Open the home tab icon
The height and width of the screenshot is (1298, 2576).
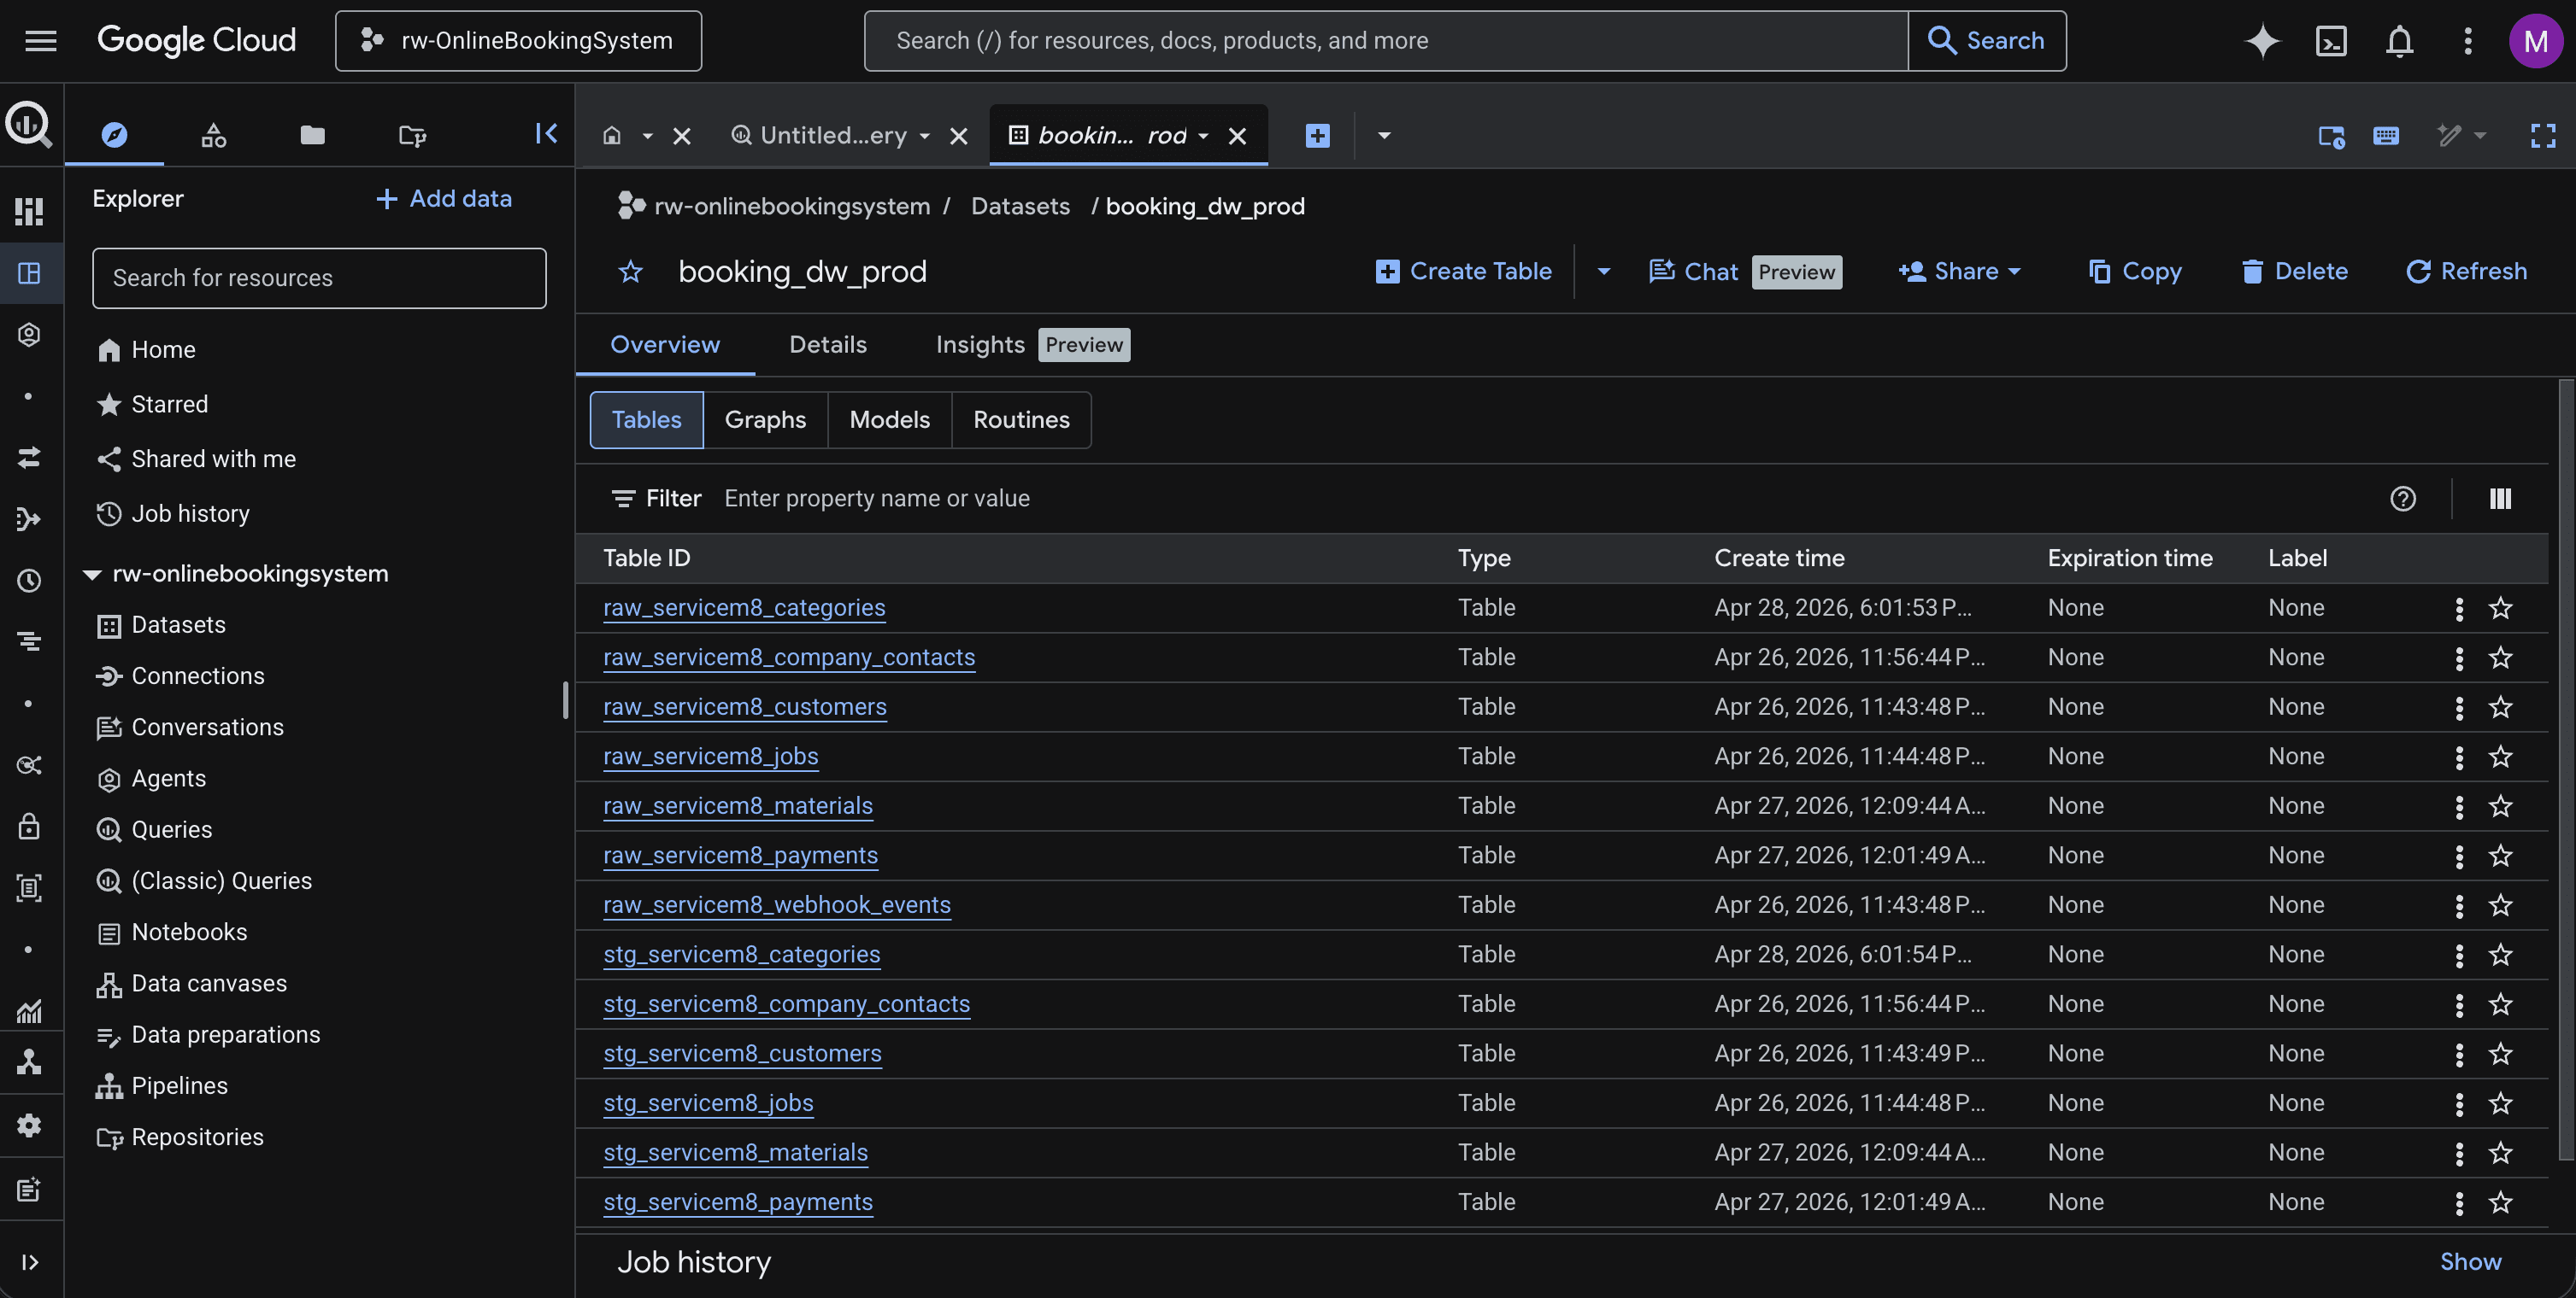pyautogui.click(x=612, y=135)
